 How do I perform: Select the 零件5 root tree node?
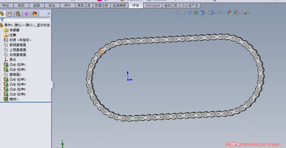pos(27,25)
